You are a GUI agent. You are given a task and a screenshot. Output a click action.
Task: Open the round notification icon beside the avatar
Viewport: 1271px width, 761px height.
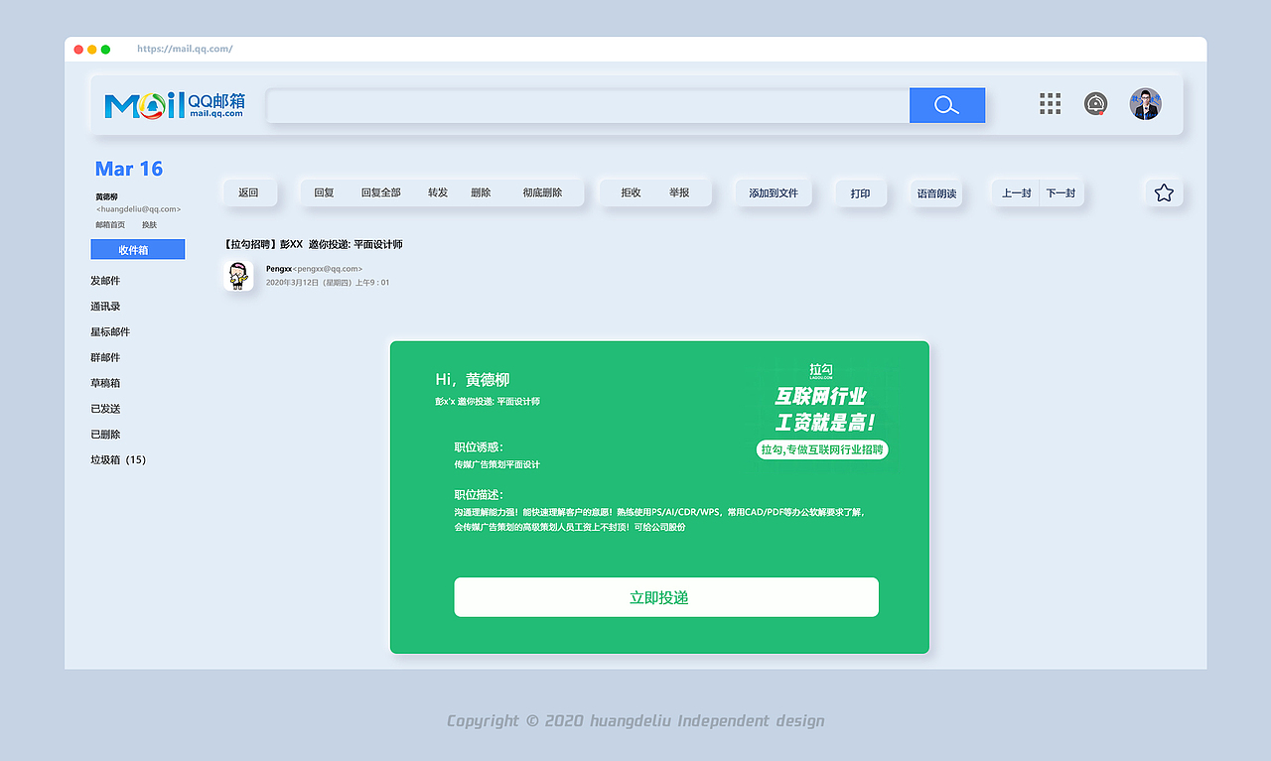click(x=1096, y=104)
